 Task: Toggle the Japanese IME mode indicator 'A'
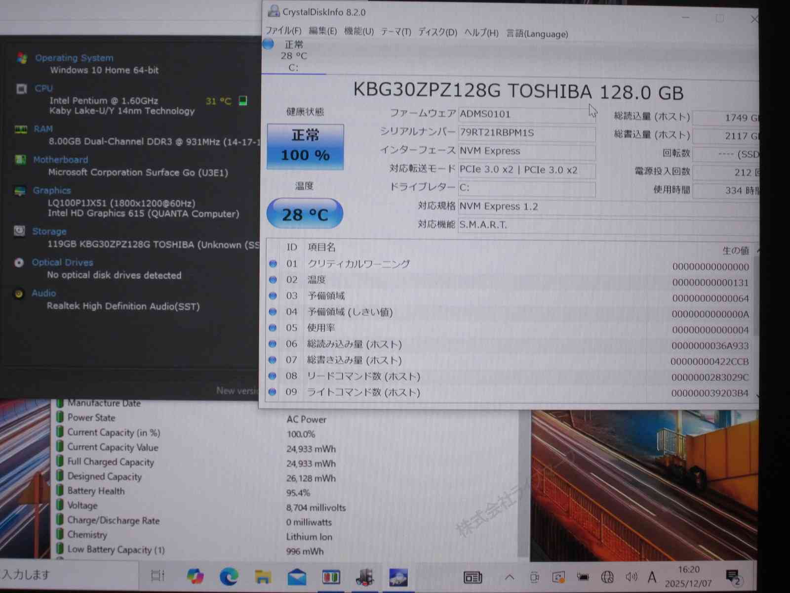(x=652, y=577)
